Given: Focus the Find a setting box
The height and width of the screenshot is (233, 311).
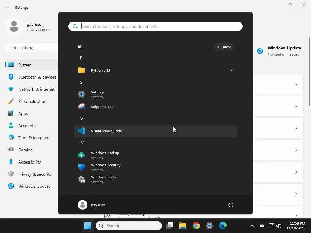Looking at the screenshot, I should click(32, 48).
